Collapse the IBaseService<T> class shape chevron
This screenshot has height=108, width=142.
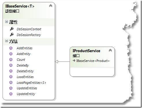click(x=51, y=6)
